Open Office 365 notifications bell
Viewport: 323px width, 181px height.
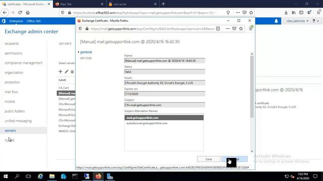pyautogui.click(x=276, y=21)
